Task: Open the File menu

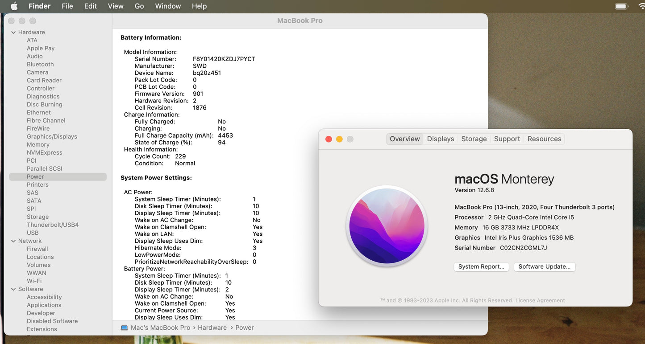Action: (67, 6)
